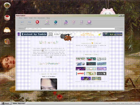This screenshot has height=105, width=140.
Task: Click the 'let me look' banner
Action: tap(113, 34)
